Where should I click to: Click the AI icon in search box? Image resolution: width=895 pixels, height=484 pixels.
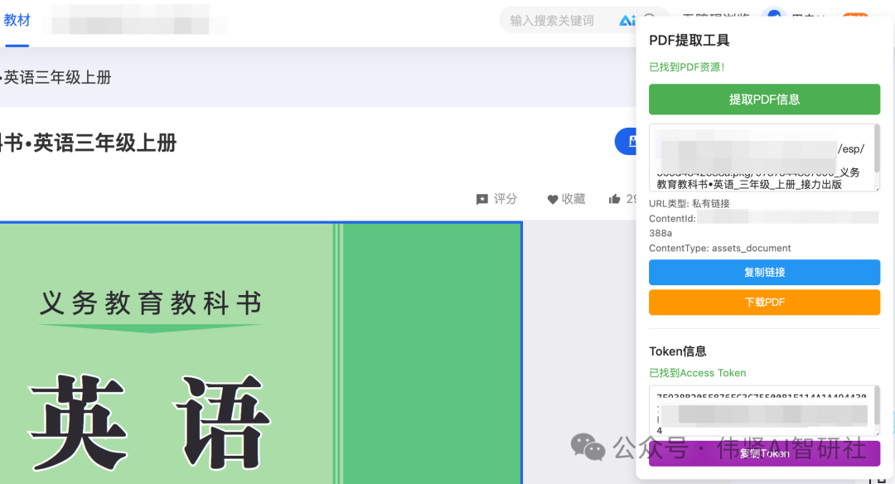tap(627, 21)
